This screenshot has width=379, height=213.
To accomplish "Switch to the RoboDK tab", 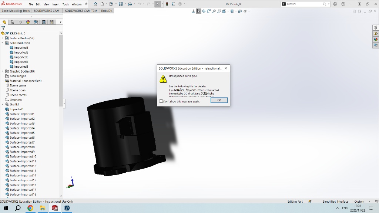I will [x=107, y=11].
